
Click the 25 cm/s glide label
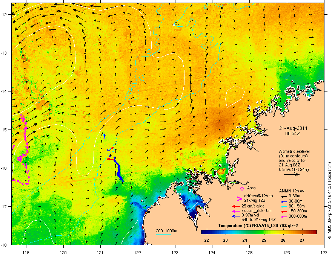coord(253,206)
